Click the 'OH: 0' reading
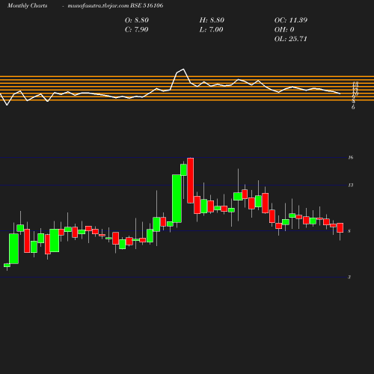374x374 pixels. 284,29
